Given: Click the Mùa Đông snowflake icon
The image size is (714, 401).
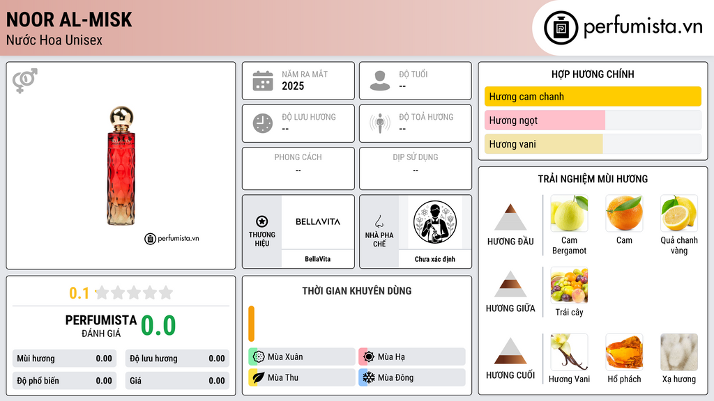Looking at the screenshot, I should click(x=369, y=377).
